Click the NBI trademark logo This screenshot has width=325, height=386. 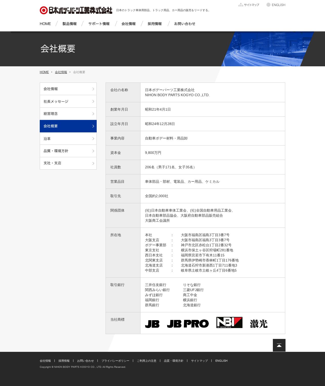229,322
